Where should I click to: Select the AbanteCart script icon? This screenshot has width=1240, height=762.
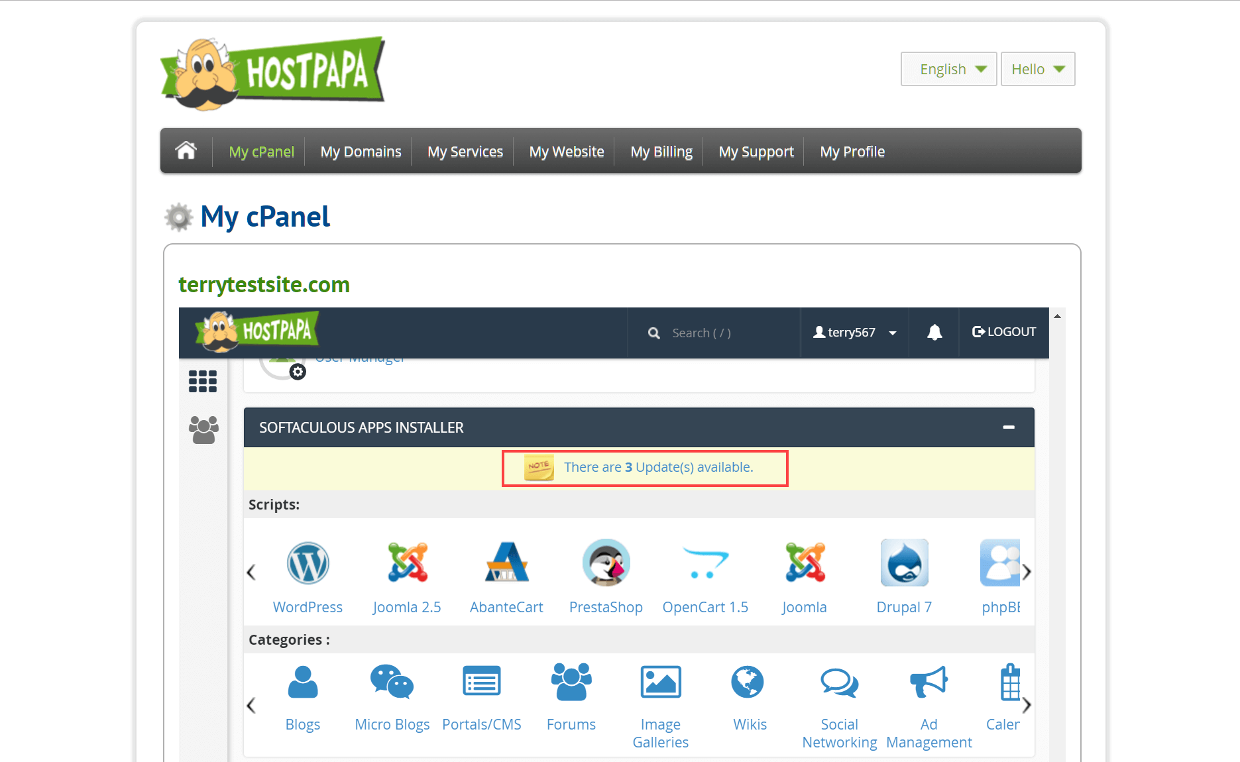[x=507, y=563]
